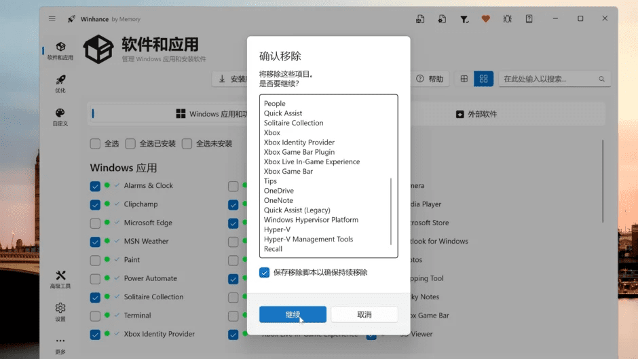
Task: Click the Winhance rocket logo icon
Action: click(72, 19)
